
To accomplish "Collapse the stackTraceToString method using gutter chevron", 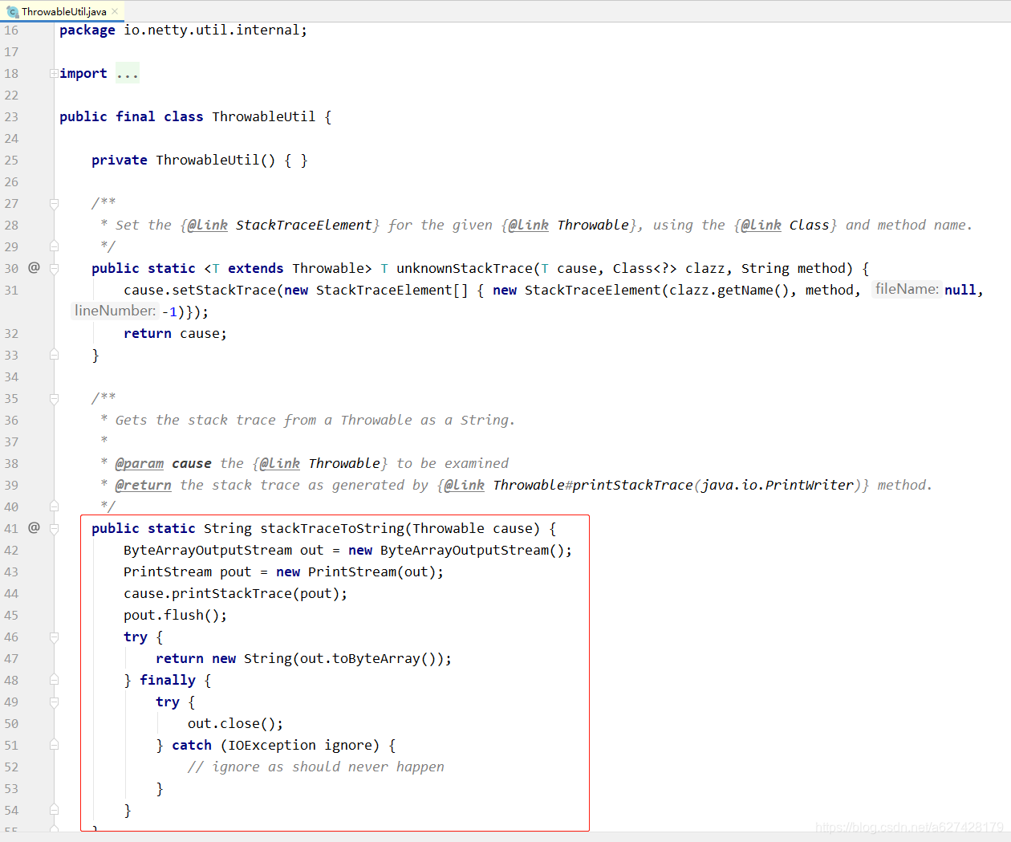I will pos(53,528).
